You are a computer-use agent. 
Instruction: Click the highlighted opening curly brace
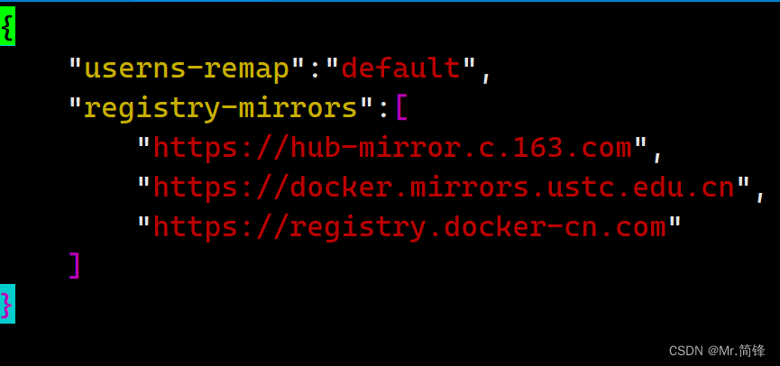pyautogui.click(x=7, y=26)
